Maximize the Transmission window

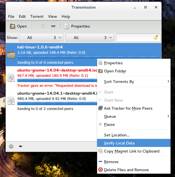pyautogui.click(x=146, y=7)
